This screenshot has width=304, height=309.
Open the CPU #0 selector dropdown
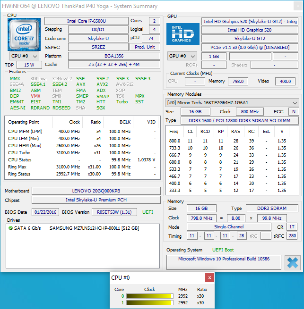(x=24, y=56)
